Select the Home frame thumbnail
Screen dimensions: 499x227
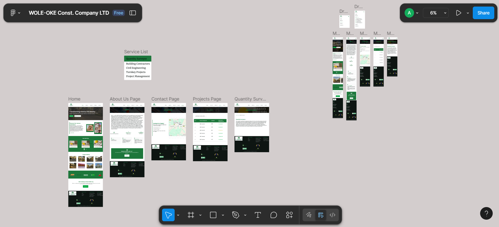[85, 155]
